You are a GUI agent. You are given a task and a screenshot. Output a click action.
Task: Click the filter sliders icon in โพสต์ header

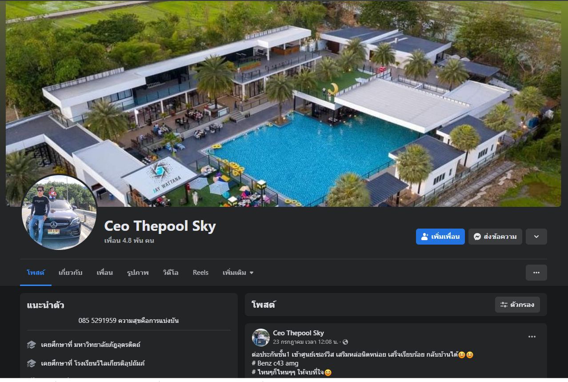point(504,305)
